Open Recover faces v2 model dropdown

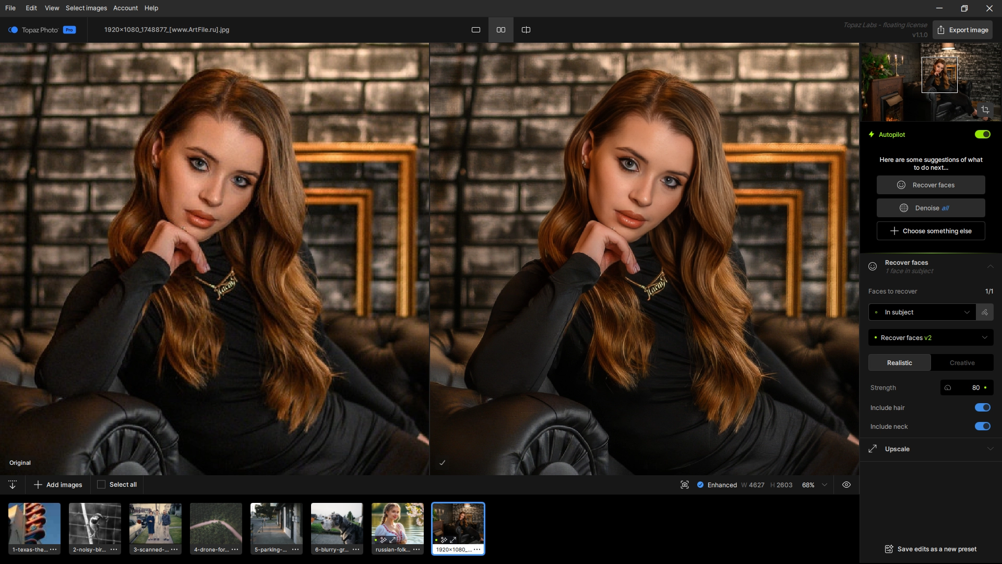click(931, 337)
